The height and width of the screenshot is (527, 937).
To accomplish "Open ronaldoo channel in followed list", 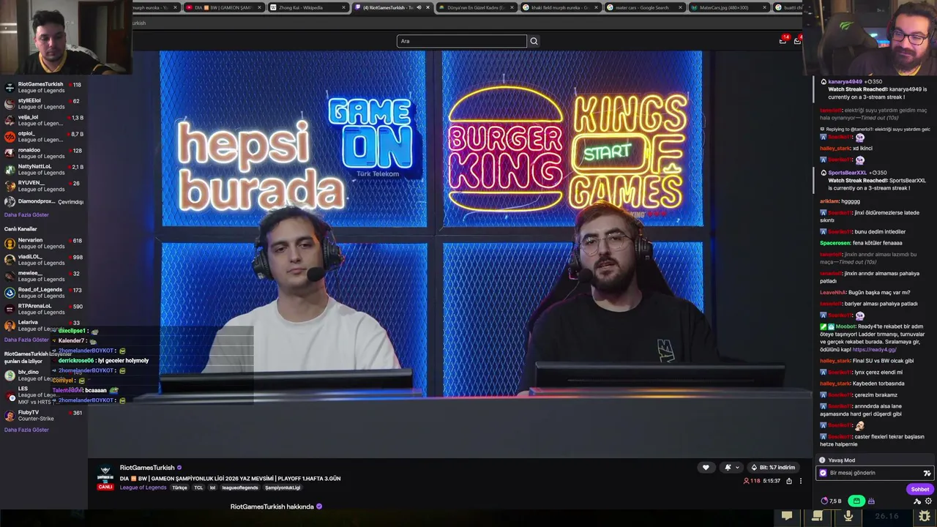I will [44, 153].
